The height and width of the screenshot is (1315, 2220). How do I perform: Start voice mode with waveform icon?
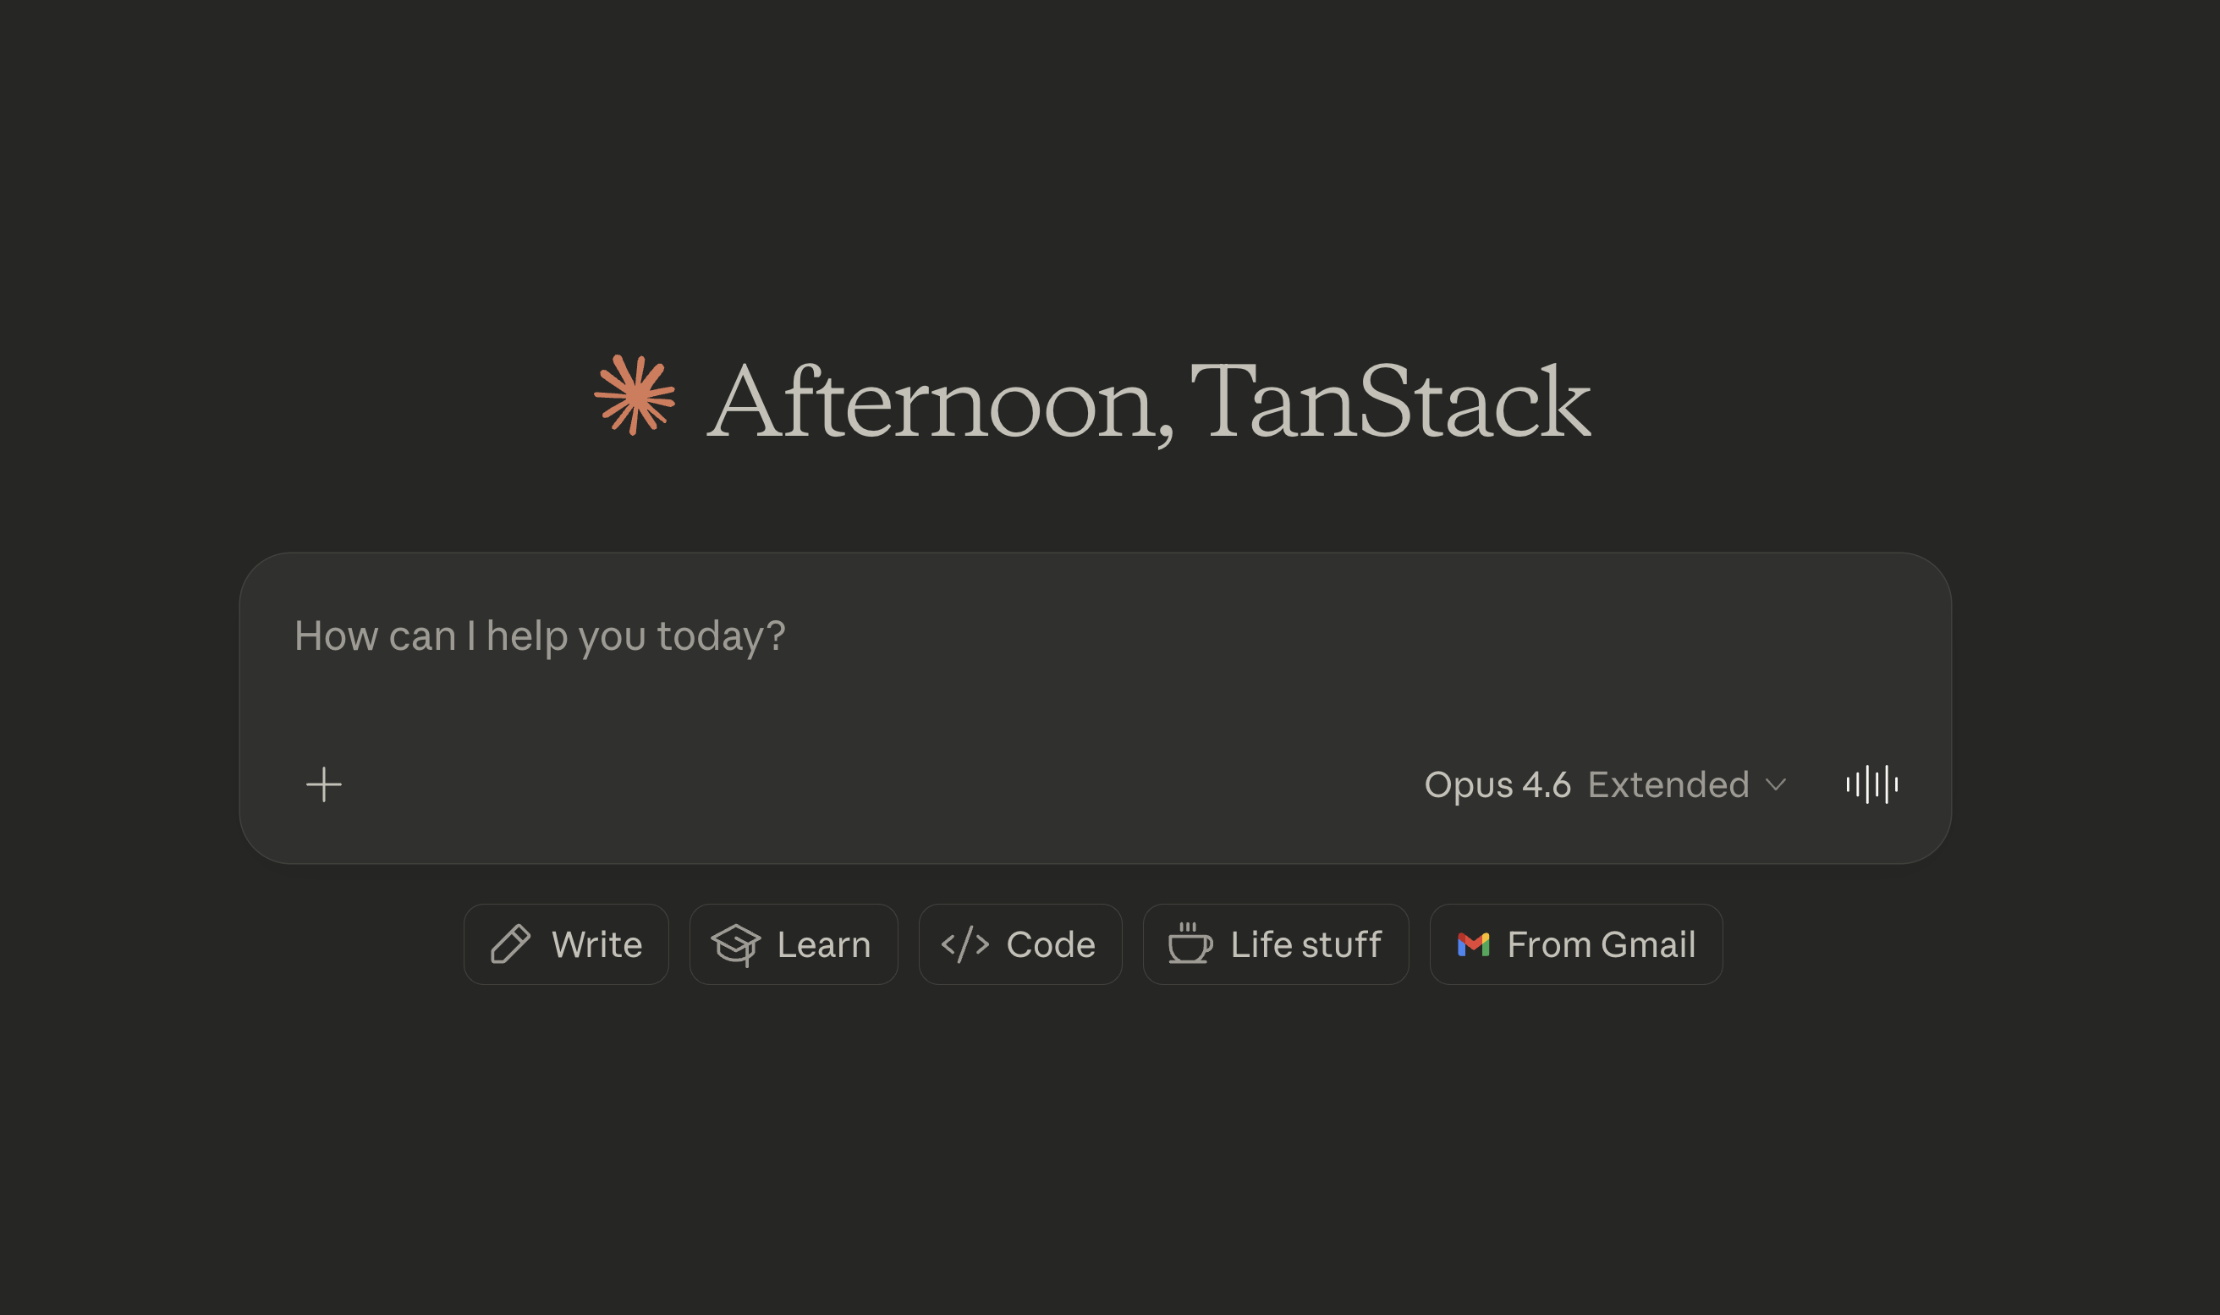coord(1871,784)
